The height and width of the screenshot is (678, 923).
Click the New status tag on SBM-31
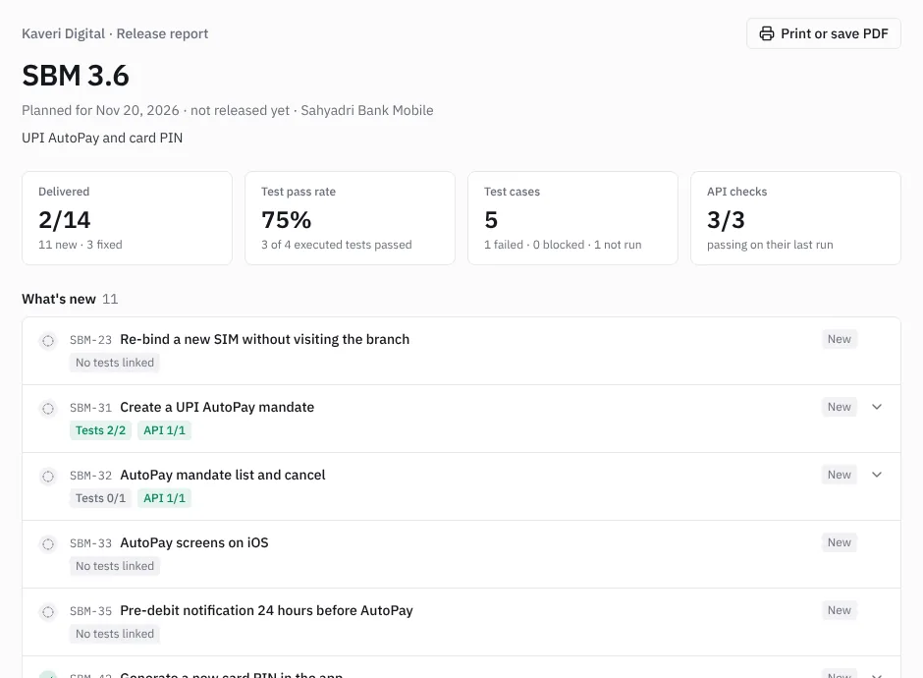tap(840, 407)
